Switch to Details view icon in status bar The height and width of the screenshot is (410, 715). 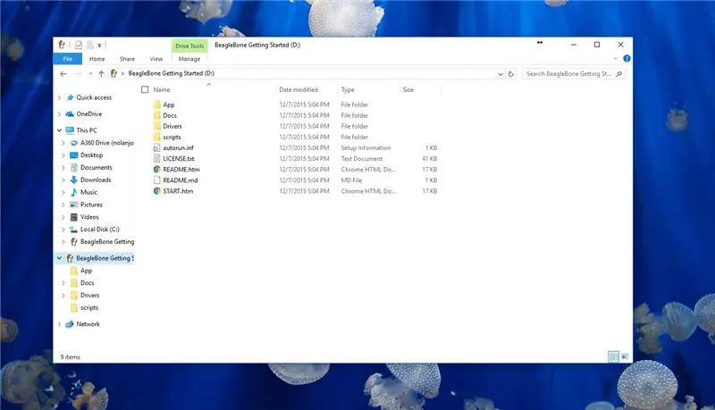(x=614, y=356)
